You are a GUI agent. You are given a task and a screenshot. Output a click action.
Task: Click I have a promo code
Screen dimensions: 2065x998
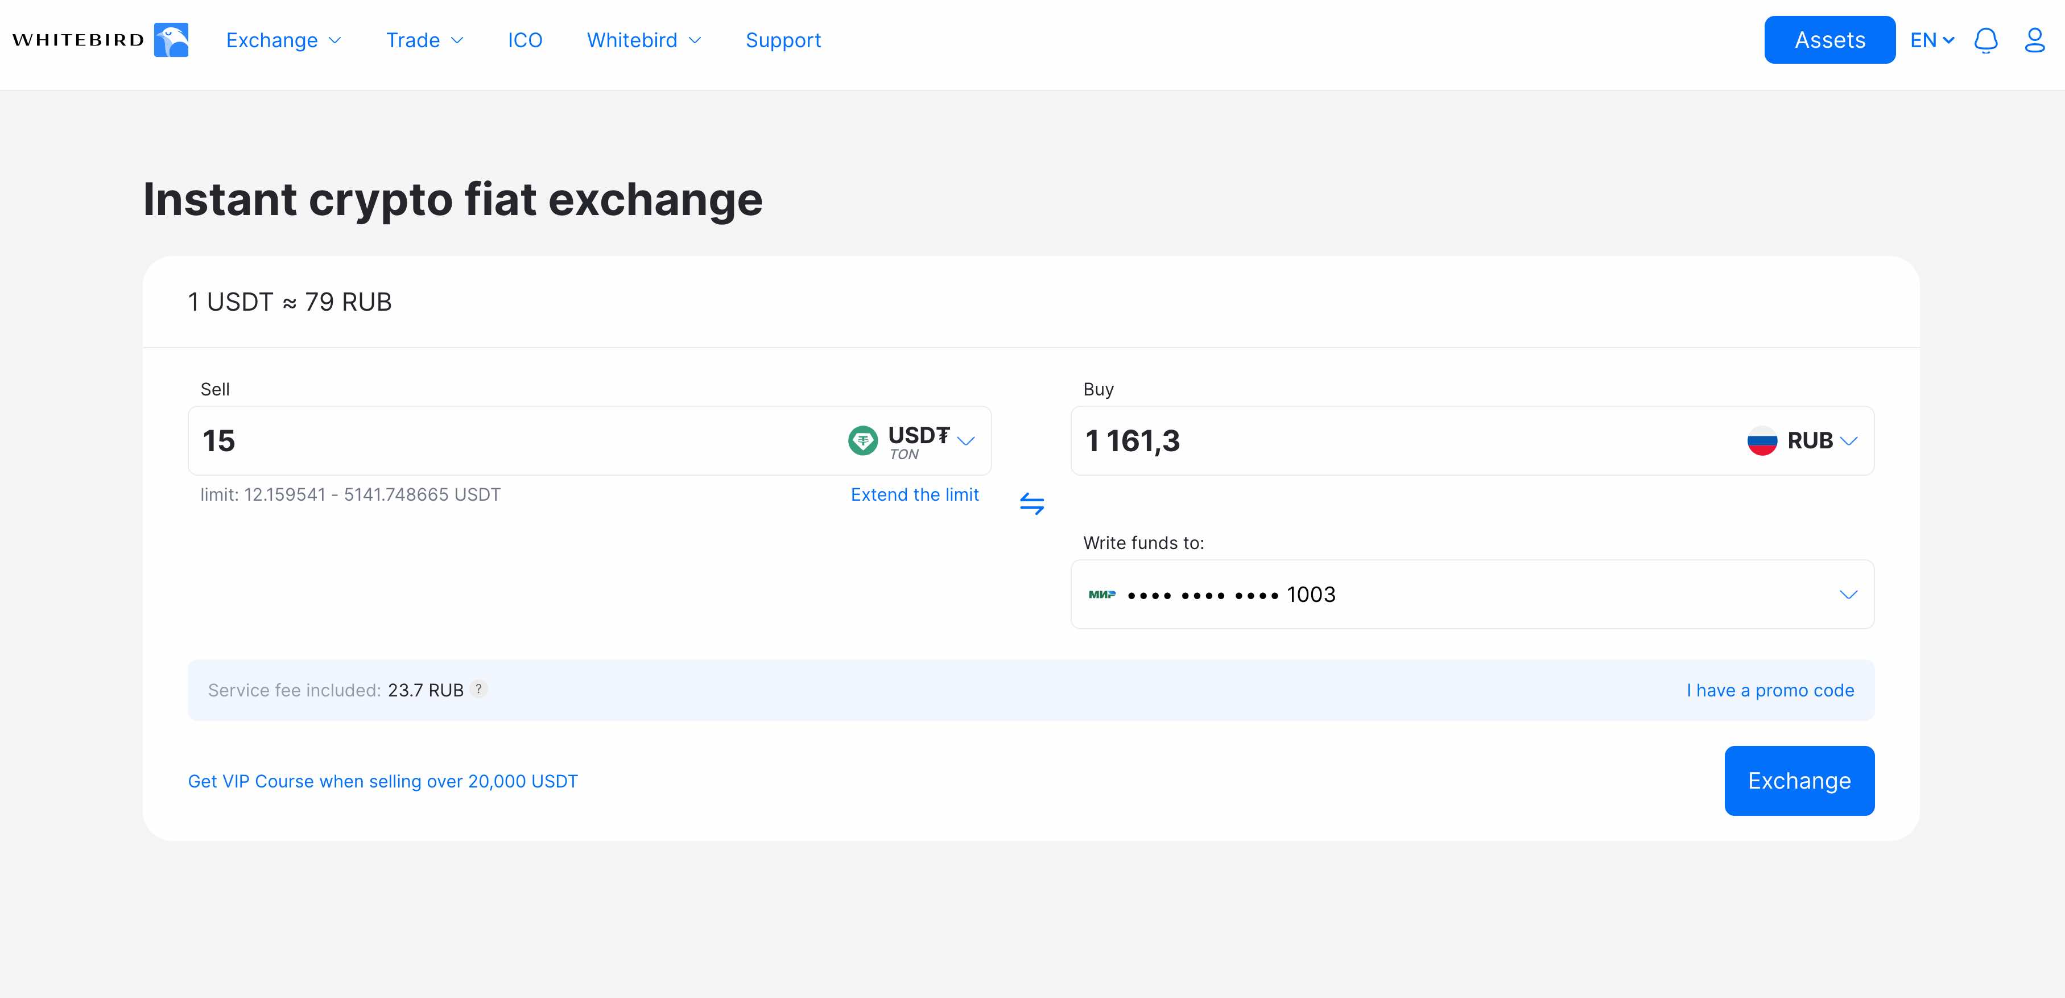1770,690
